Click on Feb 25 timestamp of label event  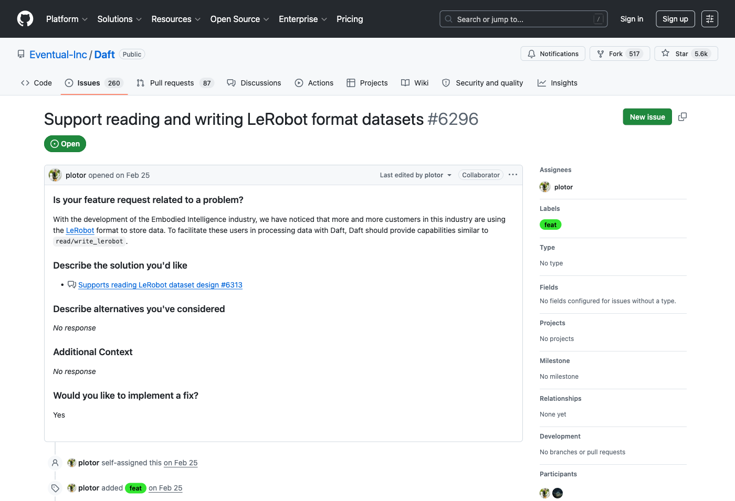165,488
